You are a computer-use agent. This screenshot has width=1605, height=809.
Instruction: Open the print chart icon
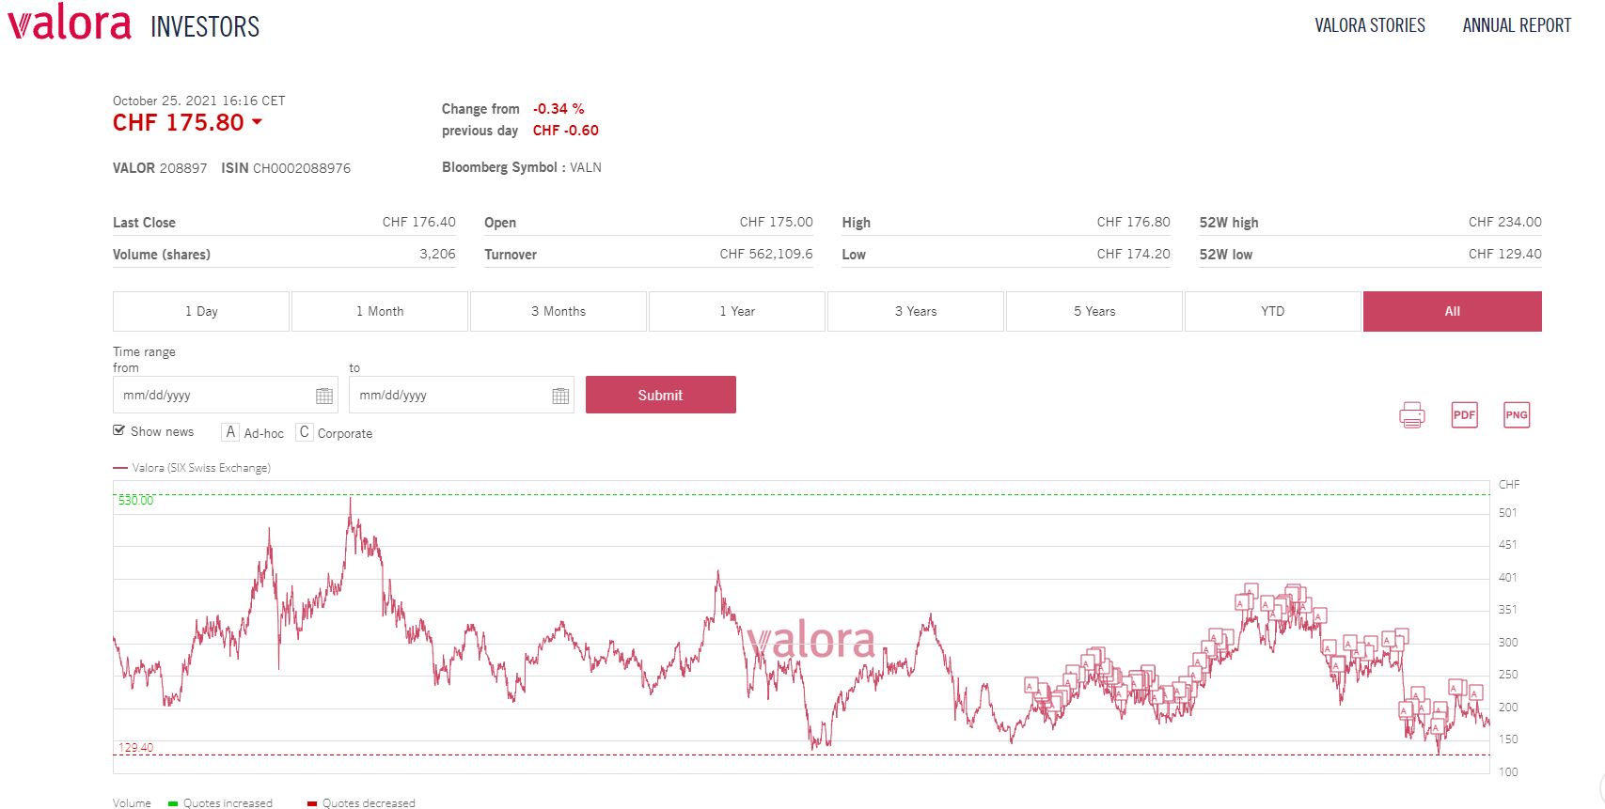pyautogui.click(x=1411, y=414)
